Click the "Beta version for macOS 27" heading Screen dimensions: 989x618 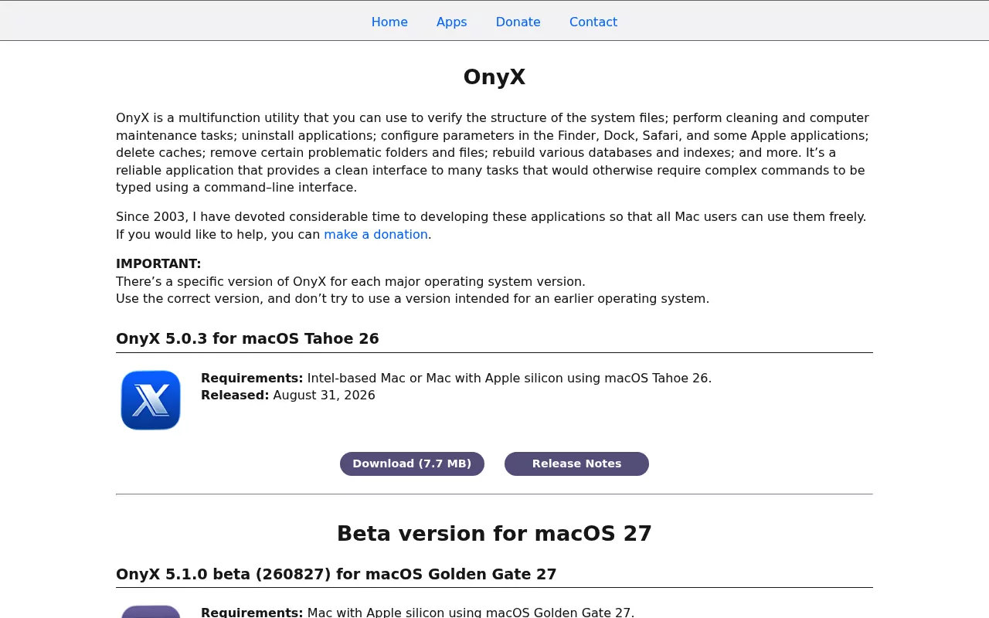coord(494,534)
